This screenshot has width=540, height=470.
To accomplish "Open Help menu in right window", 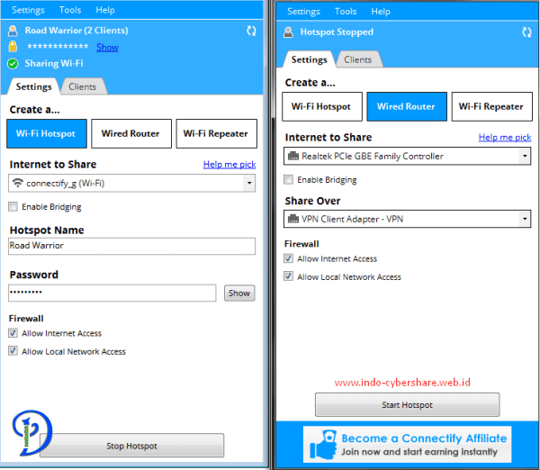I will click(x=381, y=12).
